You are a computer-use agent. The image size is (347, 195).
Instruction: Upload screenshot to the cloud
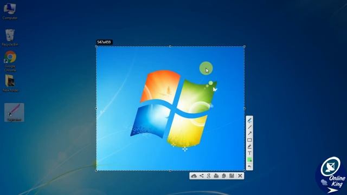pos(194,176)
